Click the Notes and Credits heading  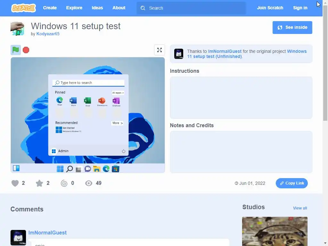tap(192, 125)
